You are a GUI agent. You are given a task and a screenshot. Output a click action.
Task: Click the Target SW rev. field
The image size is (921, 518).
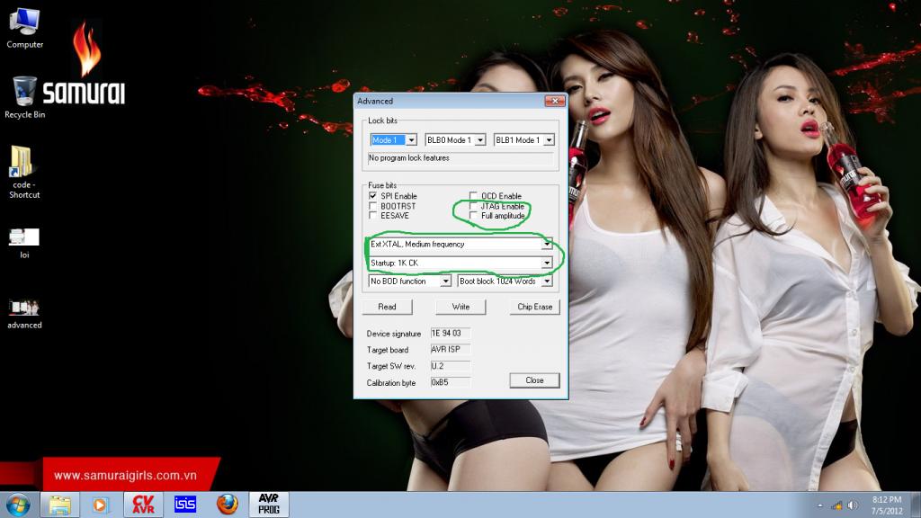coord(451,366)
